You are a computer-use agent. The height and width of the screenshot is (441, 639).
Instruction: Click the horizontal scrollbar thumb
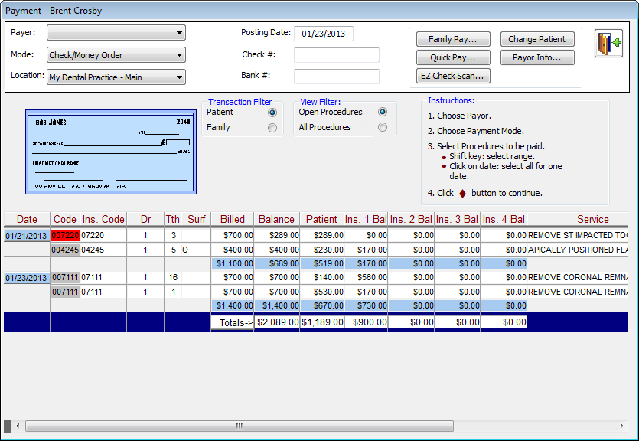coord(239,426)
